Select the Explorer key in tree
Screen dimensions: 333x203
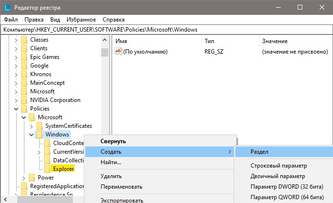tap(64, 169)
